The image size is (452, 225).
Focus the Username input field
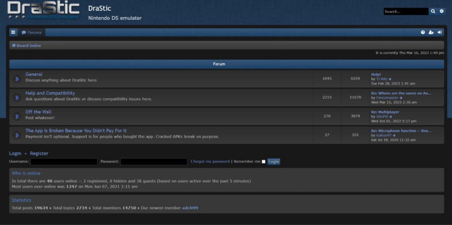pos(64,162)
